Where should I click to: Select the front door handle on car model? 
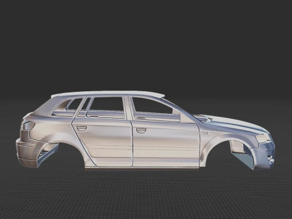pyautogui.click(x=141, y=130)
